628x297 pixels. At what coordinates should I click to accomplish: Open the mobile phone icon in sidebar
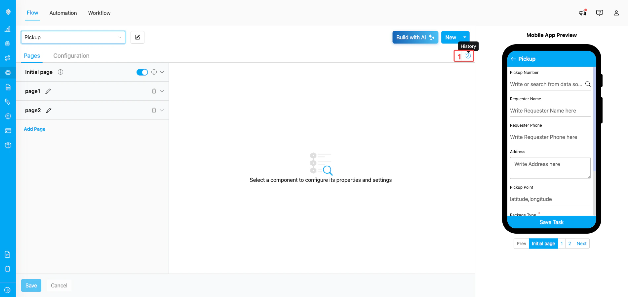(8, 269)
